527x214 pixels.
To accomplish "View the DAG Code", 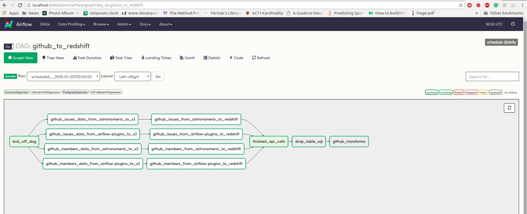I will coord(236,58).
